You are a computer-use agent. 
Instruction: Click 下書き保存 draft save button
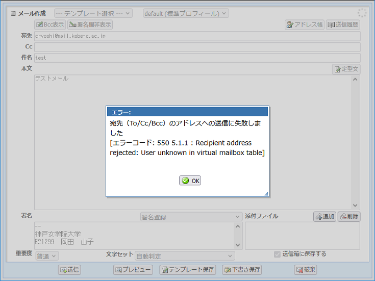click(242, 270)
